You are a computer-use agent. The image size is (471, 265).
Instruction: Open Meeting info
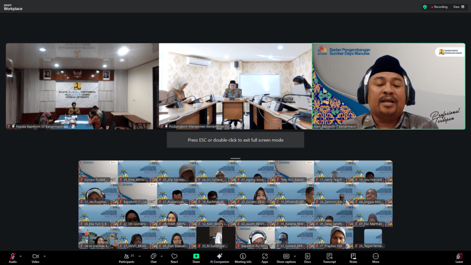tap(243, 257)
